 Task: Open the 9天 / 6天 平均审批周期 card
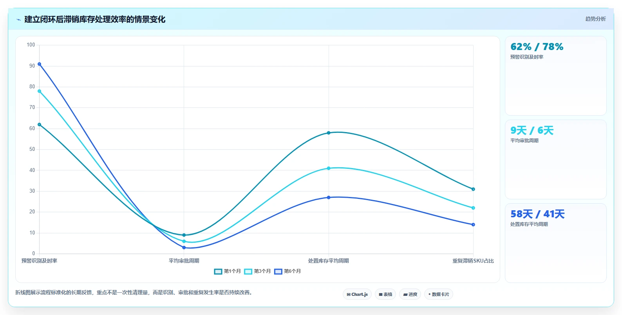click(x=555, y=159)
